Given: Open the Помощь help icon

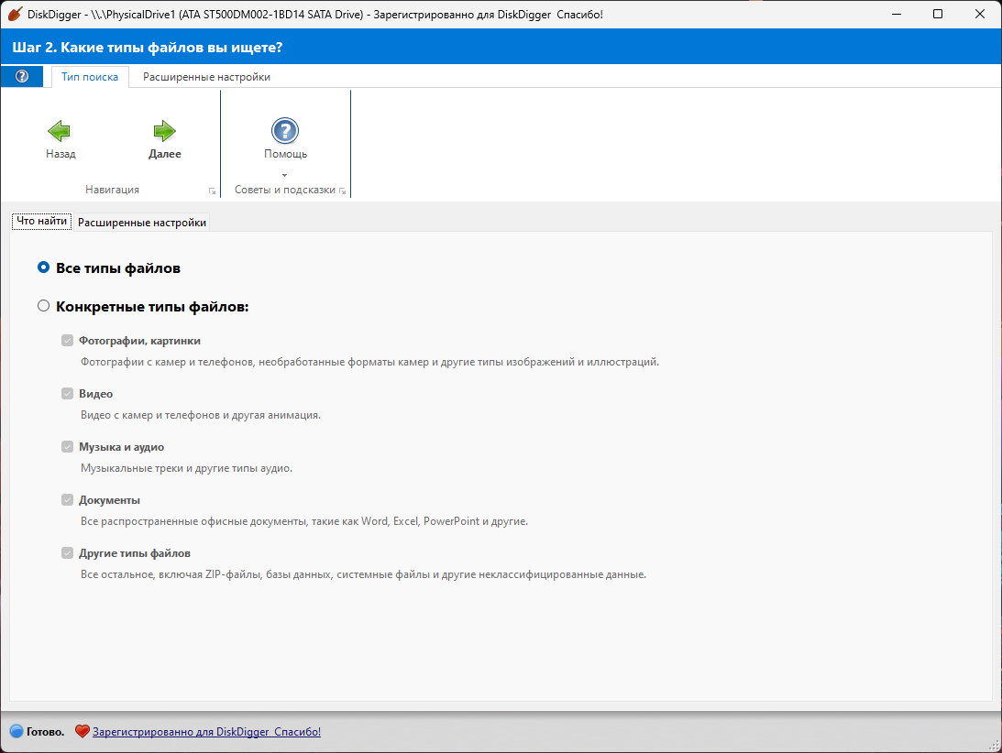Looking at the screenshot, I should [285, 131].
